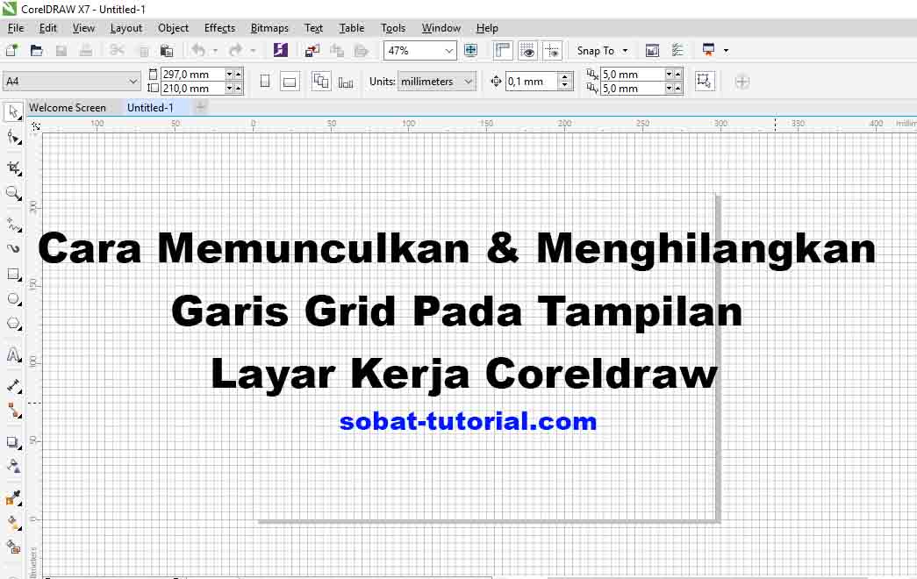Click the Import icon
The height and width of the screenshot is (579, 917).
312,50
